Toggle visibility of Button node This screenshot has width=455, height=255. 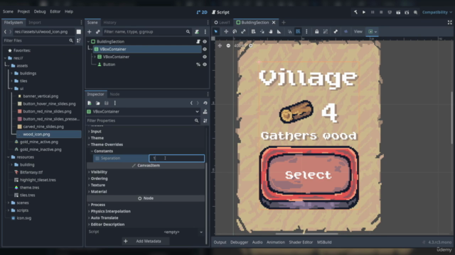coord(205,64)
